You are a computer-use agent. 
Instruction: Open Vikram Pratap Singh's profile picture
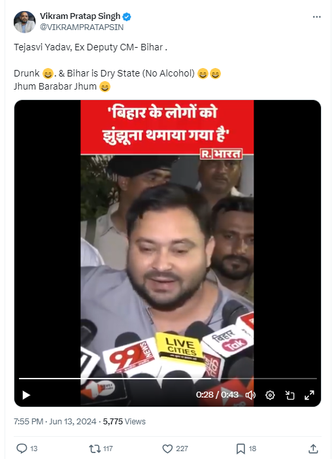25,22
